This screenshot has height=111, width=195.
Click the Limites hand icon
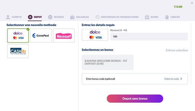[x=167, y=17]
